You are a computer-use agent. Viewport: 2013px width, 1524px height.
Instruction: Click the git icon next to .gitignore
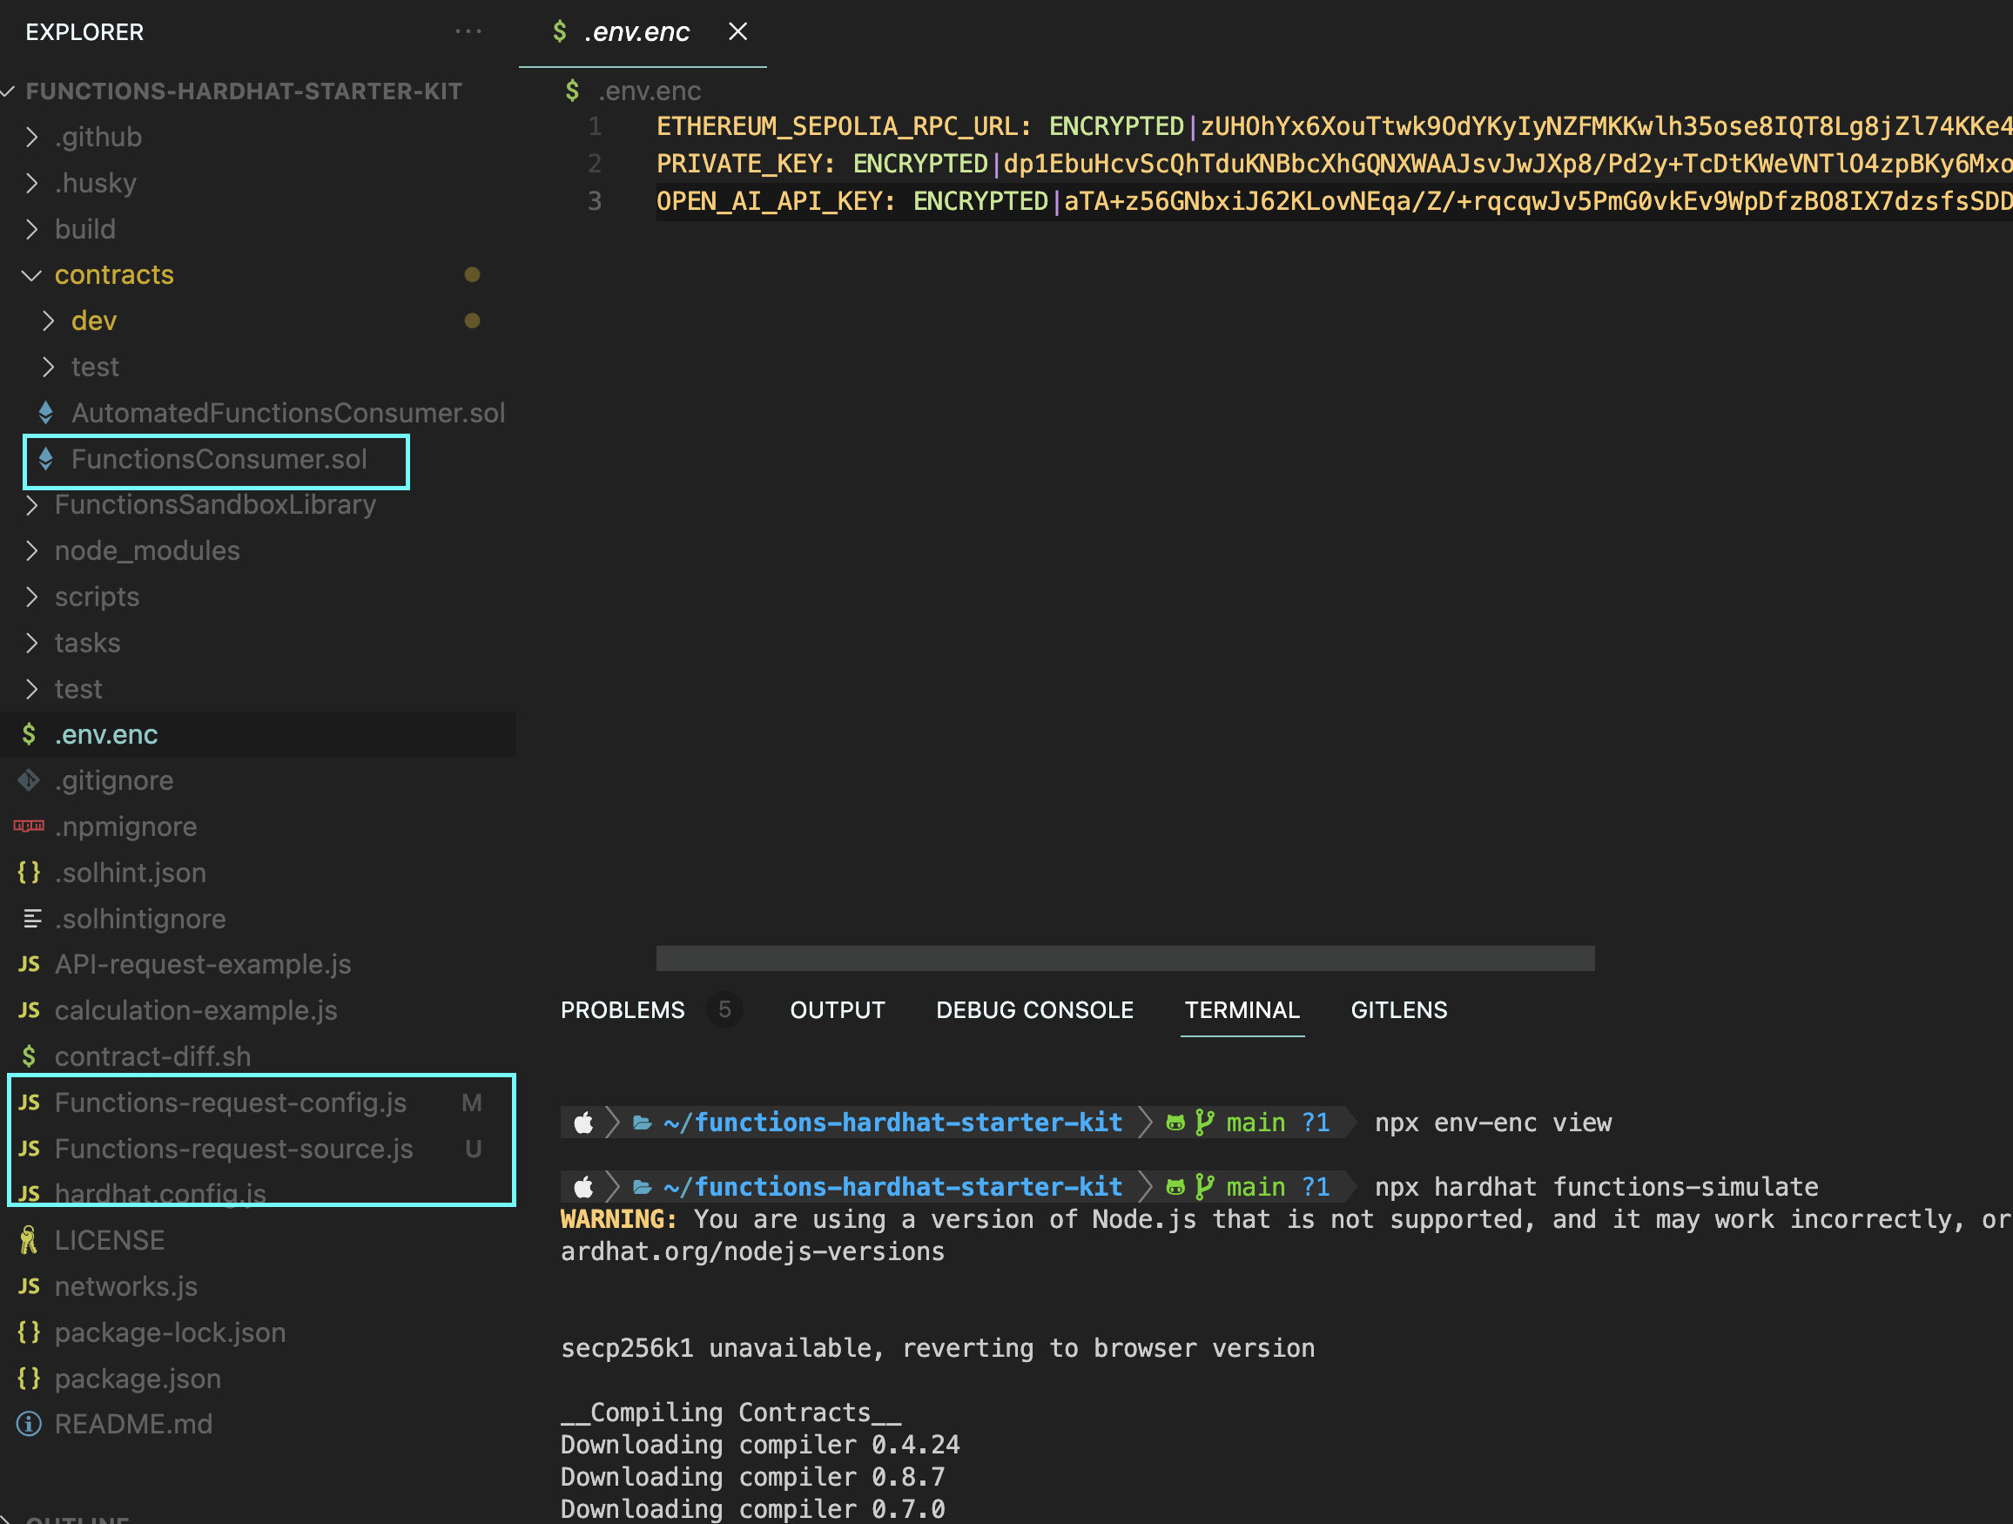point(28,780)
